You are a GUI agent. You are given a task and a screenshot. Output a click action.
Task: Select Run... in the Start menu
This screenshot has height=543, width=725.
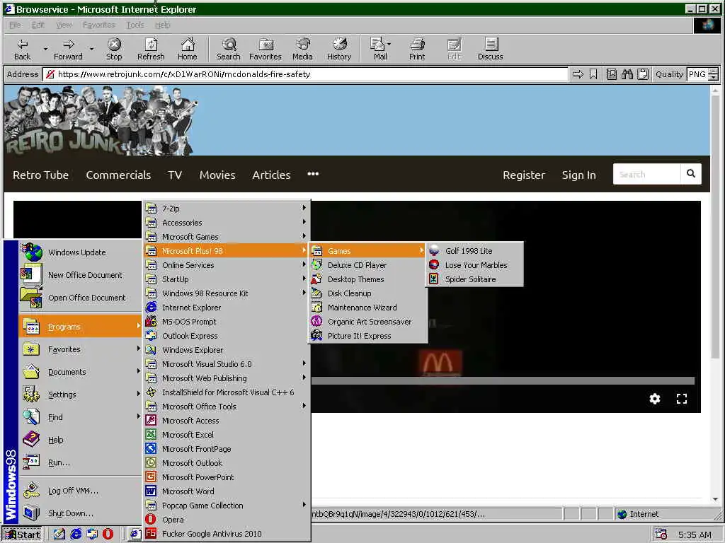[x=80, y=462]
